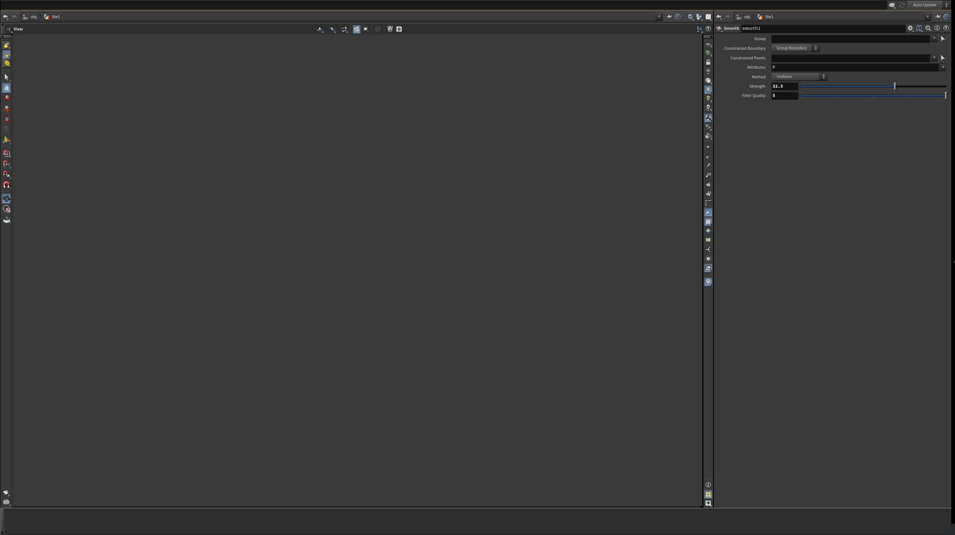Click the Group text field
This screenshot has height=535, width=955.
point(851,39)
